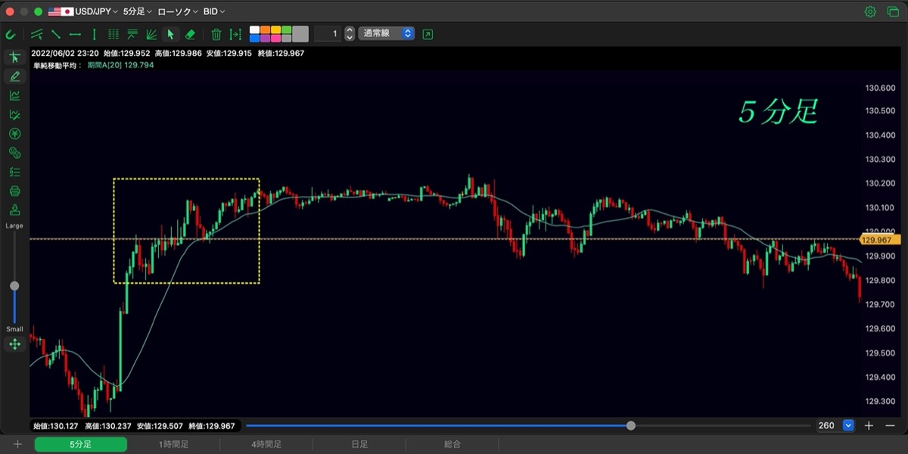This screenshot has width=908, height=454.
Task: Click the window layout icon top-right
Action: click(x=892, y=11)
